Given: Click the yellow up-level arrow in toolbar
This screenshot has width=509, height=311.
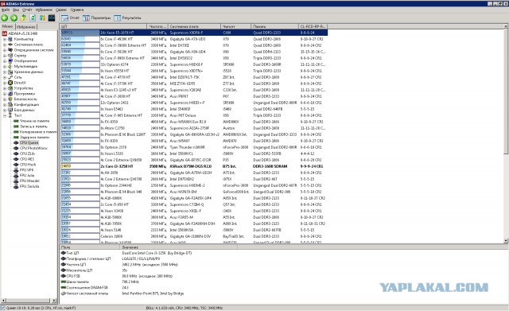Looking at the screenshot, I should [x=23, y=17].
